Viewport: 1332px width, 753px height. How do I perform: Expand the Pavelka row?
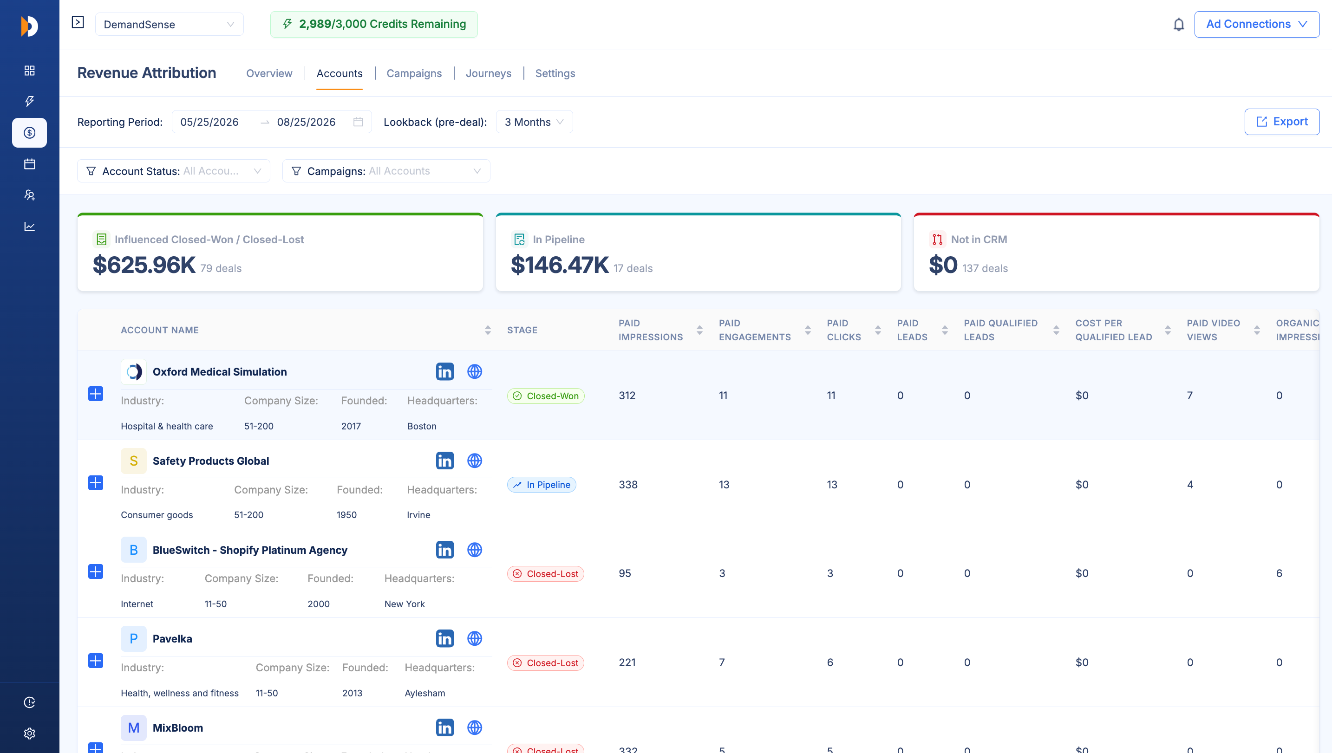pyautogui.click(x=96, y=661)
